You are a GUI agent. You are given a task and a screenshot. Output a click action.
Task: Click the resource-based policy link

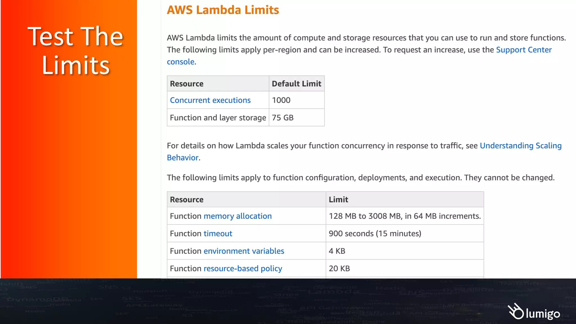point(242,268)
